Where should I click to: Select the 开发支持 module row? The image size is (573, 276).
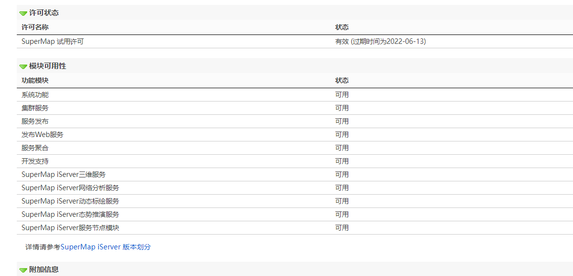coord(295,161)
